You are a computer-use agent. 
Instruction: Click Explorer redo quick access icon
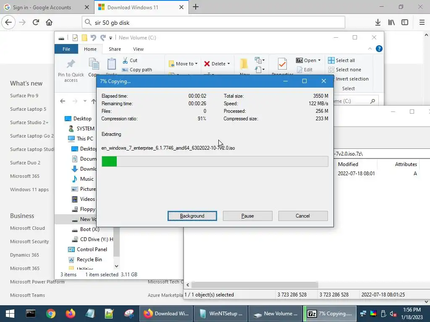103,38
